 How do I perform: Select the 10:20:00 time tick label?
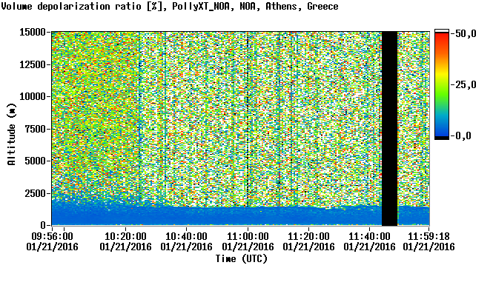click(125, 236)
